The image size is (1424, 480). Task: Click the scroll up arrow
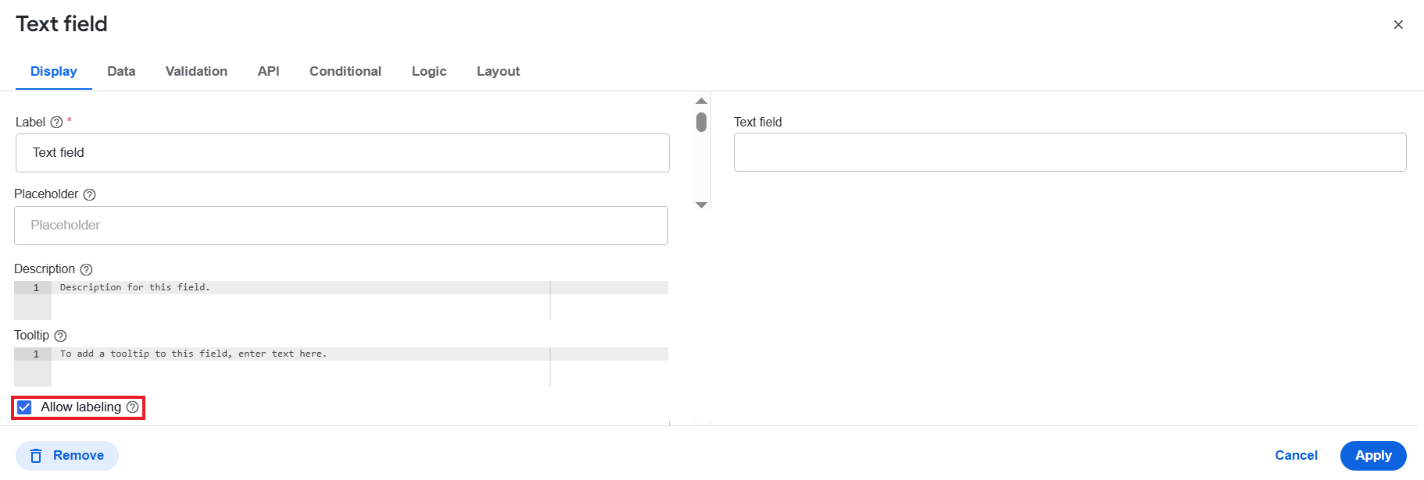701,101
